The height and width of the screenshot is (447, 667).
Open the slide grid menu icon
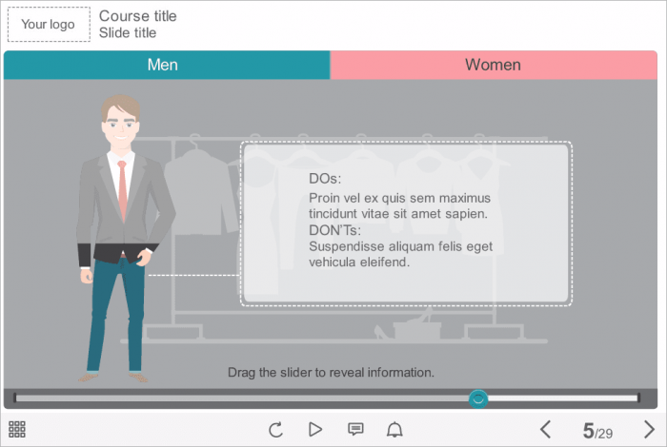click(x=17, y=430)
